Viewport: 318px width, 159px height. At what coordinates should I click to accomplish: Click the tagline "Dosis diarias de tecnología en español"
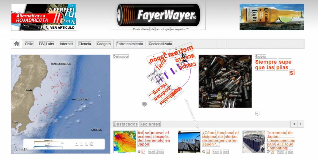[161, 29]
